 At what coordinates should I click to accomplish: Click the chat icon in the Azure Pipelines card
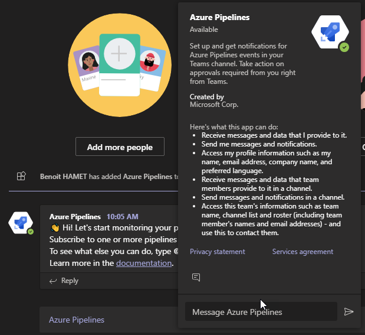196,277
